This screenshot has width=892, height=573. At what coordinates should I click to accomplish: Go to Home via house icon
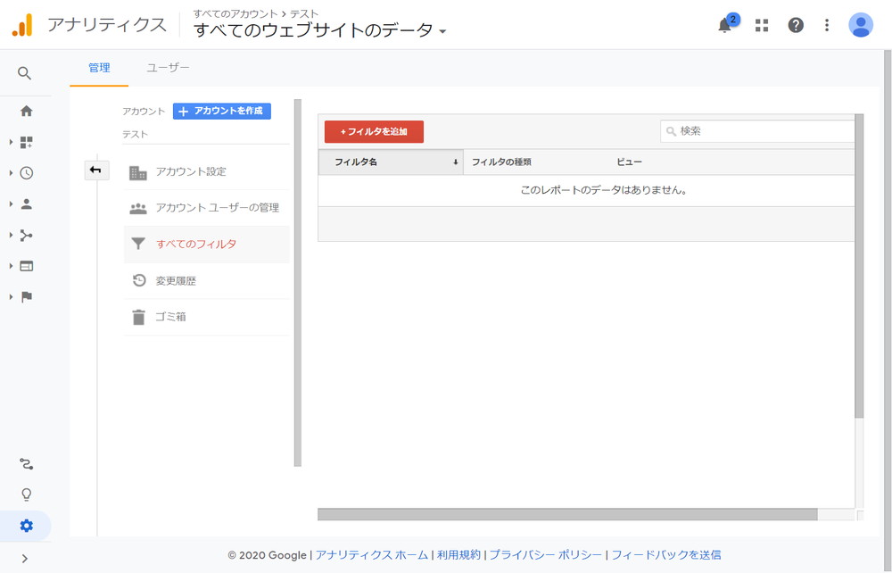click(26, 111)
